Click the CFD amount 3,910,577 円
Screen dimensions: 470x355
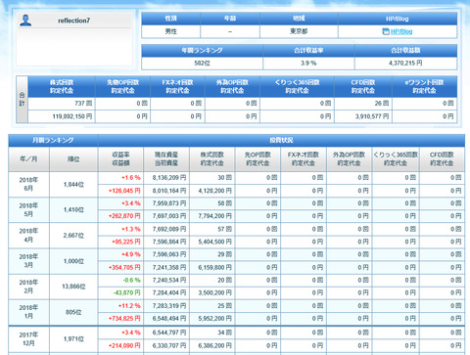(x=372, y=116)
